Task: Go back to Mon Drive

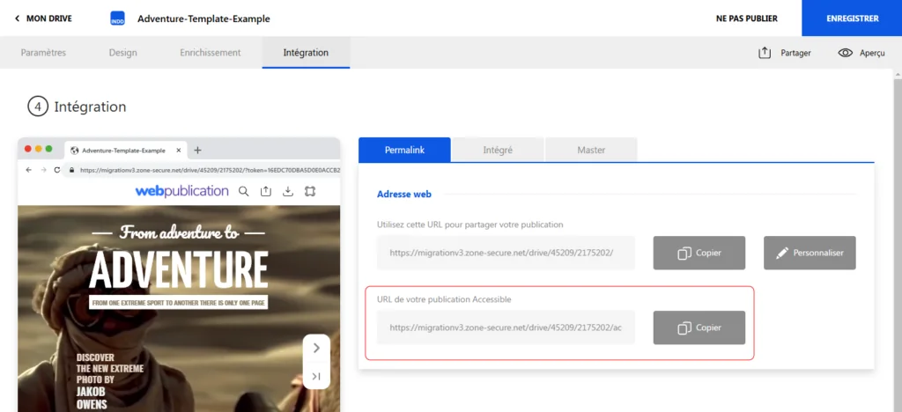Action: [43, 18]
